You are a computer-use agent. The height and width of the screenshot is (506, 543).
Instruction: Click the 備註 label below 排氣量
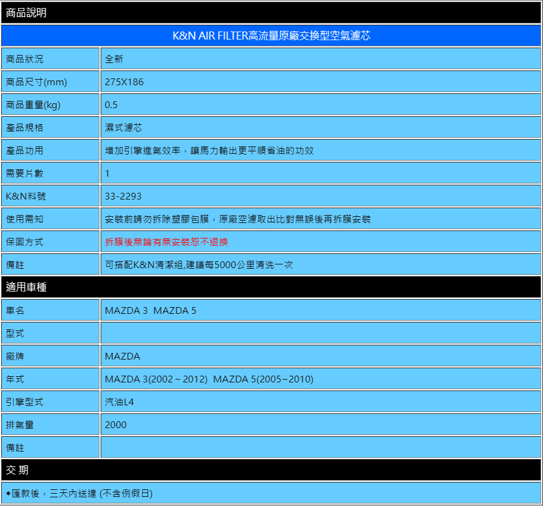point(15,448)
